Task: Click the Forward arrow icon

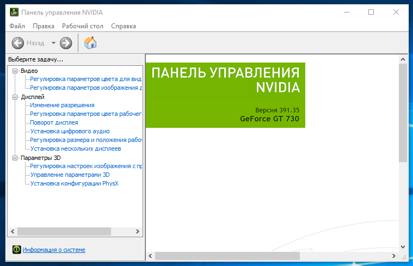Action: pyautogui.click(x=66, y=43)
